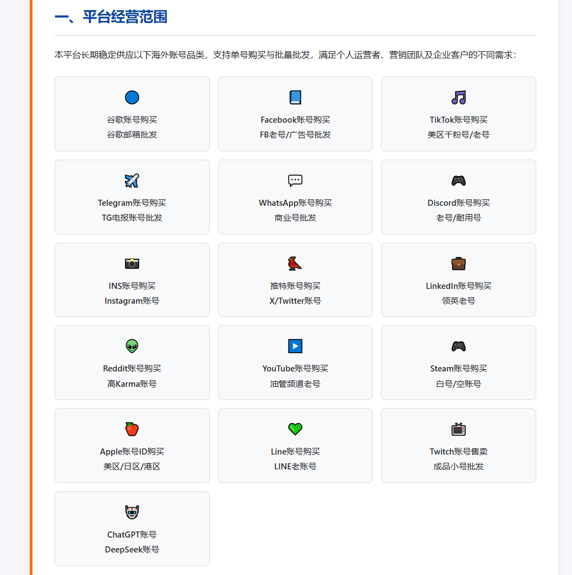Select the text 'LINE老账号'

point(295,467)
